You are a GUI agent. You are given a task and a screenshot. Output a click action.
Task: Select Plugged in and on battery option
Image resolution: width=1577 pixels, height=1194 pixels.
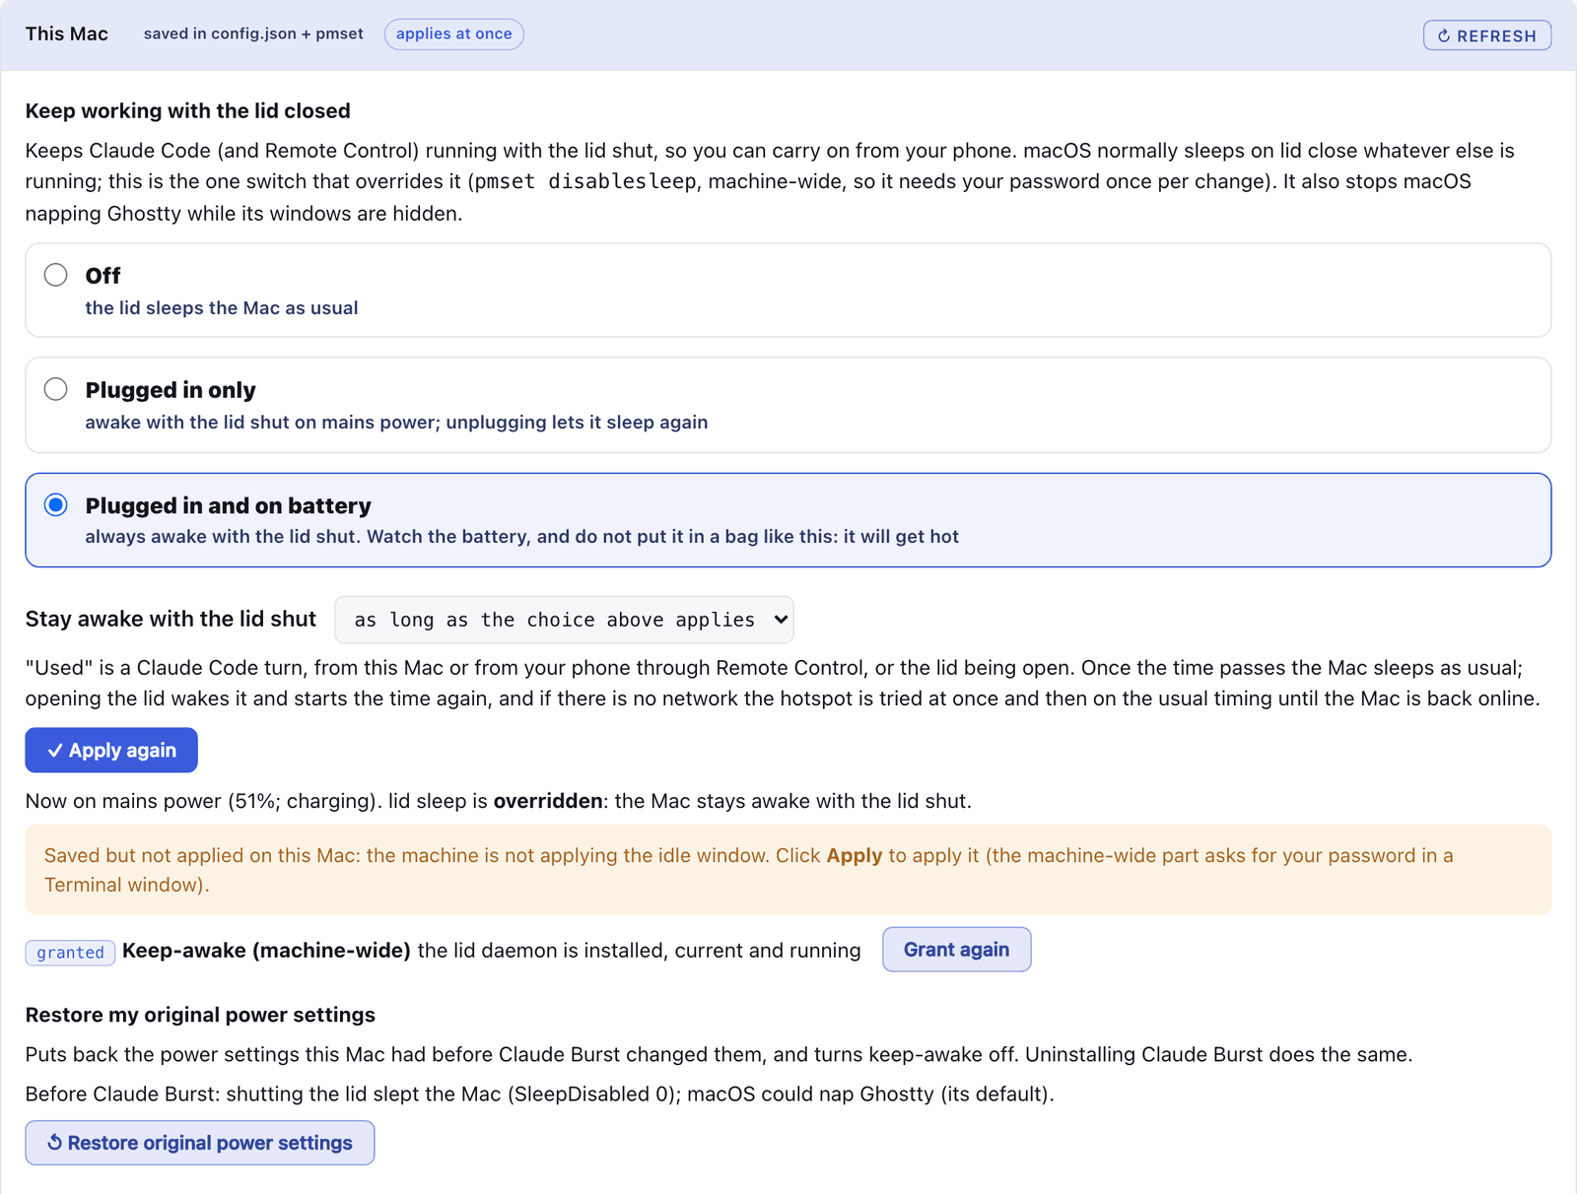pos(788,520)
